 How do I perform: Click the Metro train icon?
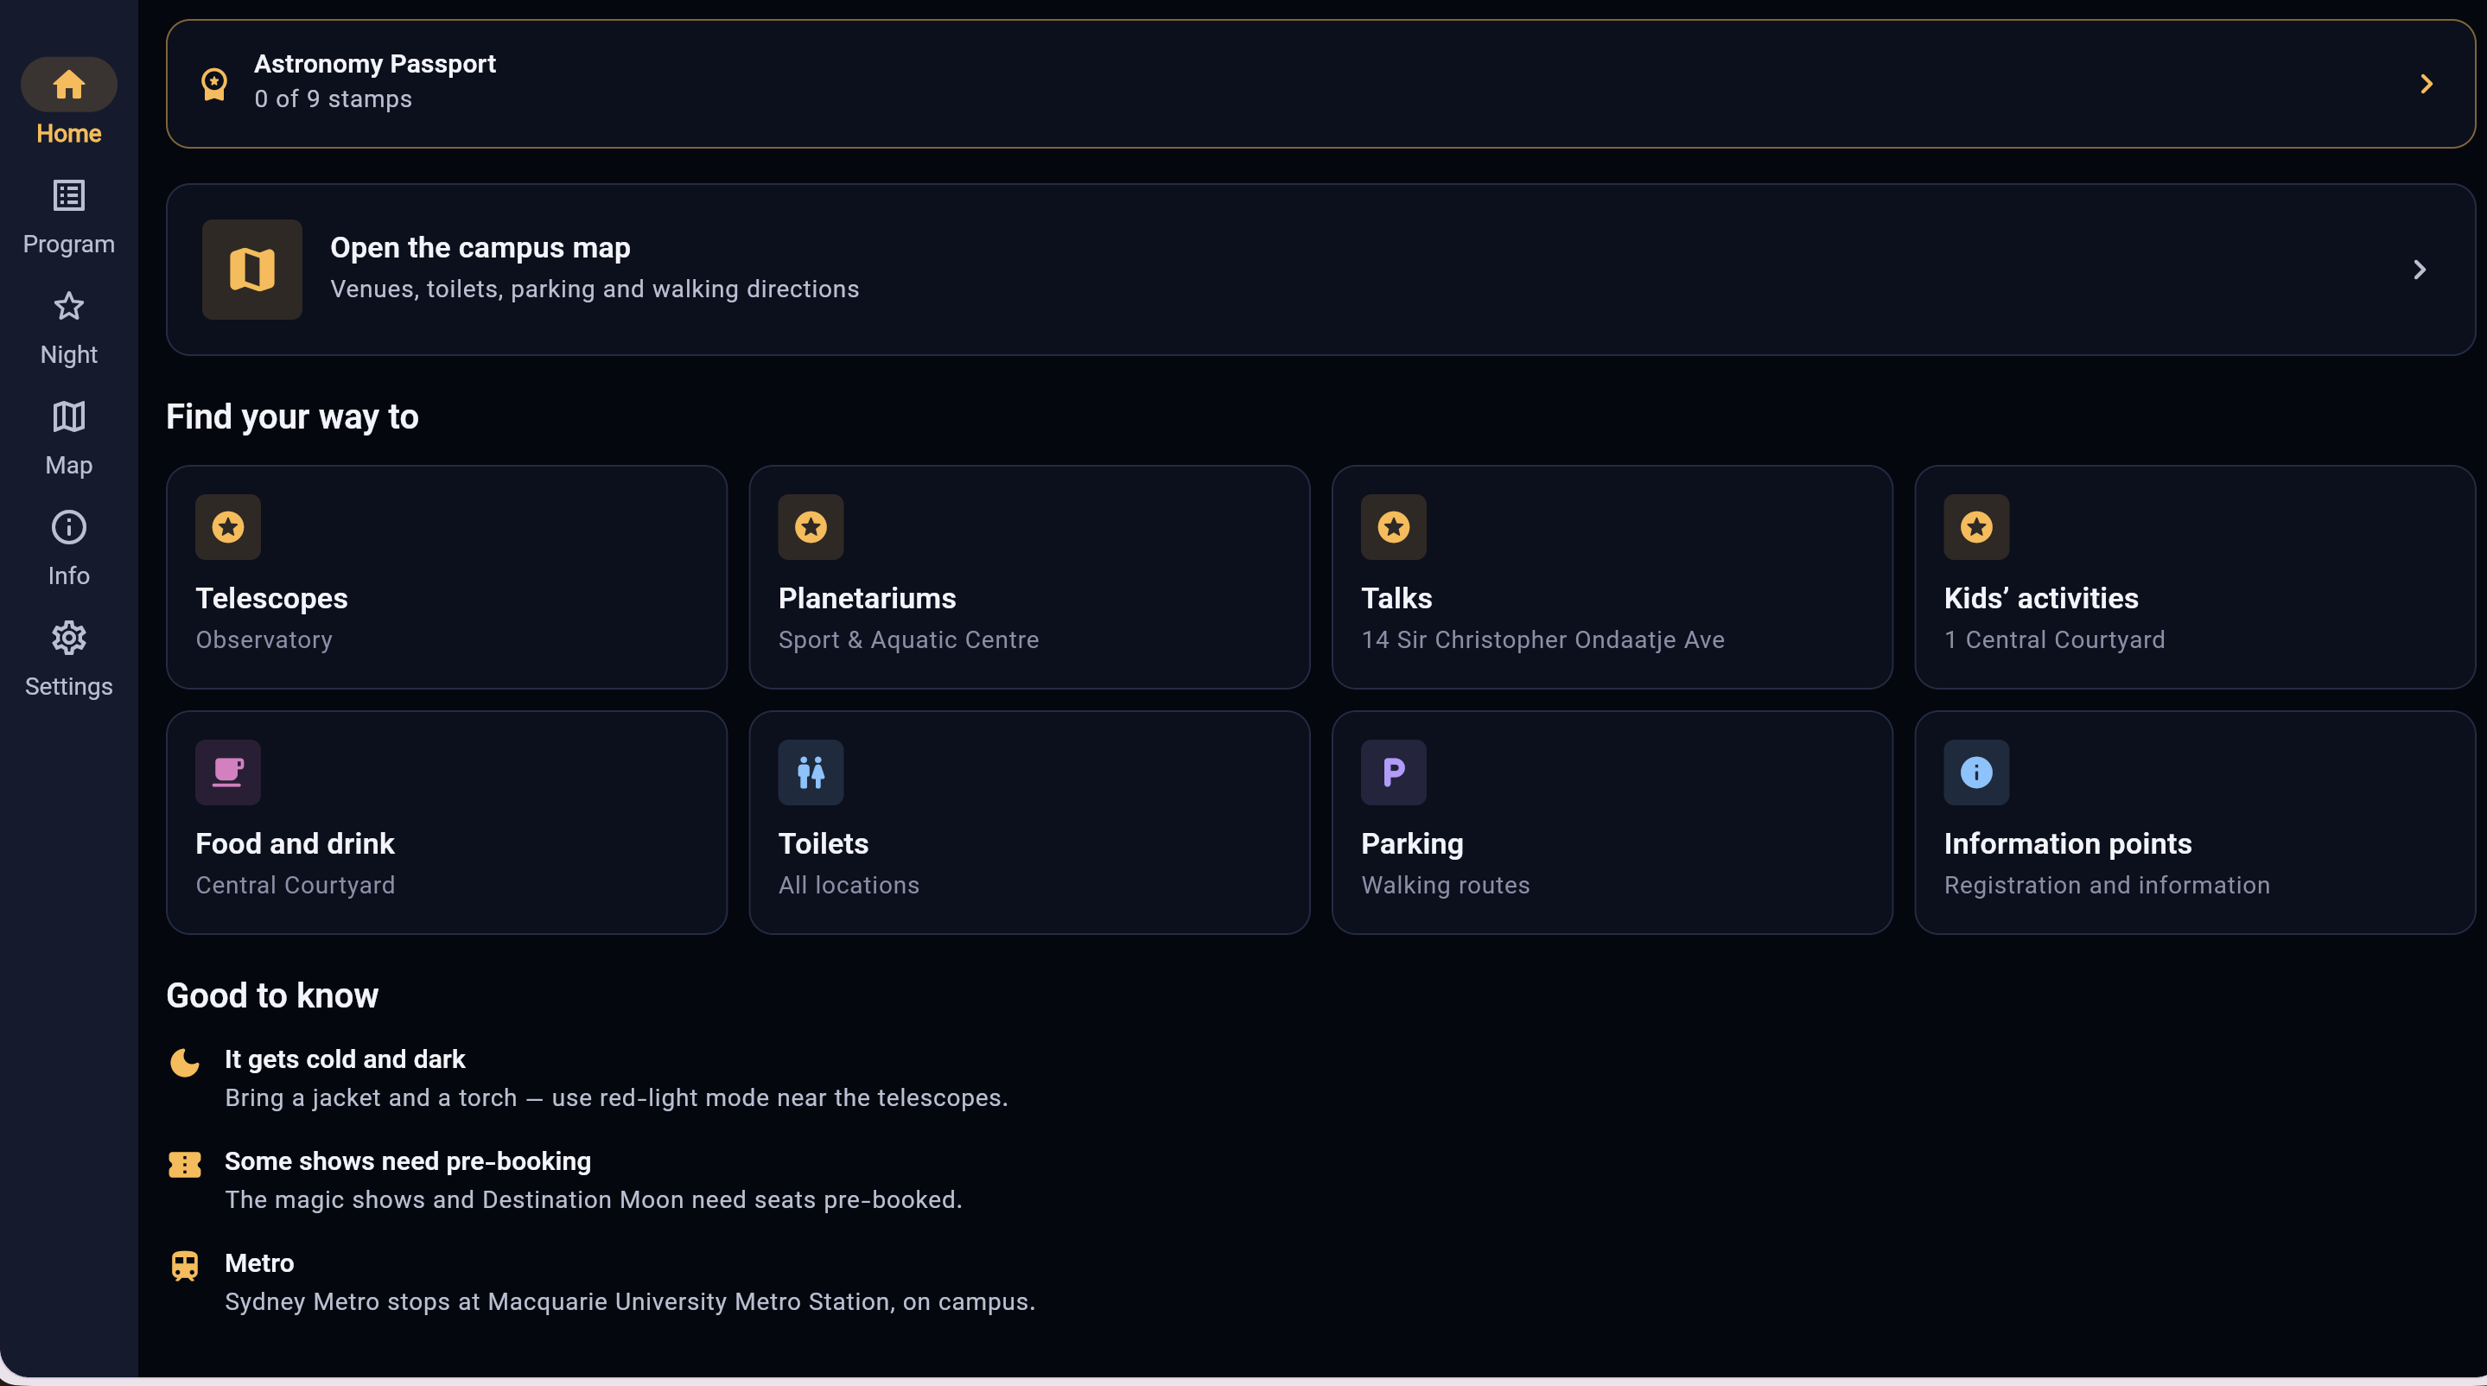tap(184, 1265)
